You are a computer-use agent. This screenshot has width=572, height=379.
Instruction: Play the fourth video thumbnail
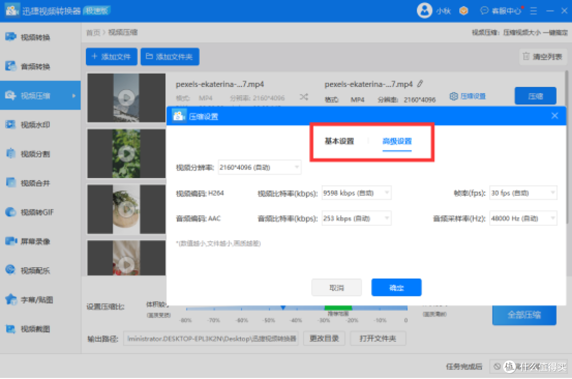point(126,265)
